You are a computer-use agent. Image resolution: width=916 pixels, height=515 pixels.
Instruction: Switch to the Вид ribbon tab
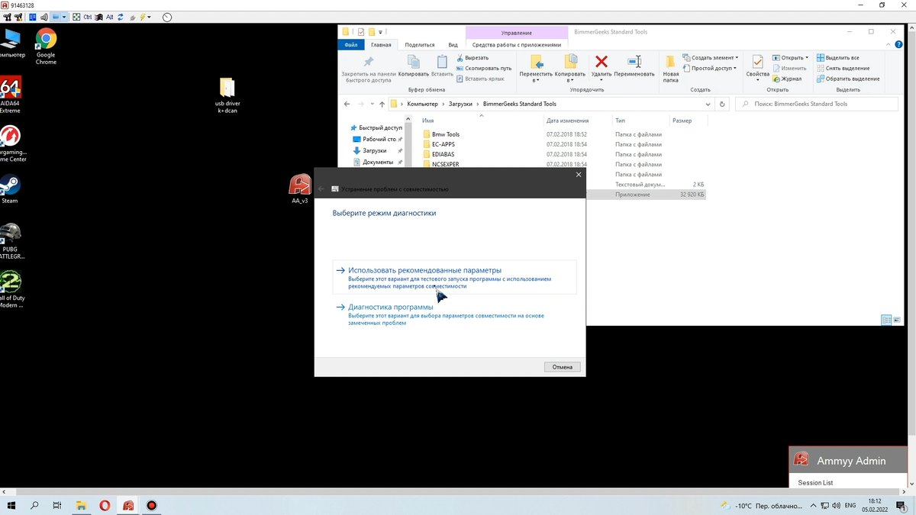click(x=453, y=44)
